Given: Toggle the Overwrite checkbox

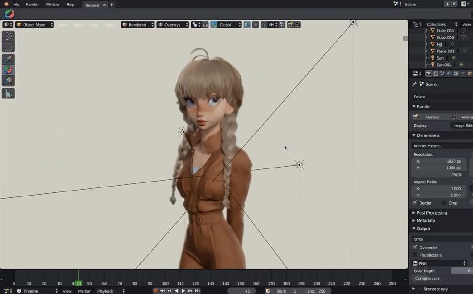Looking at the screenshot, I should (415, 247).
